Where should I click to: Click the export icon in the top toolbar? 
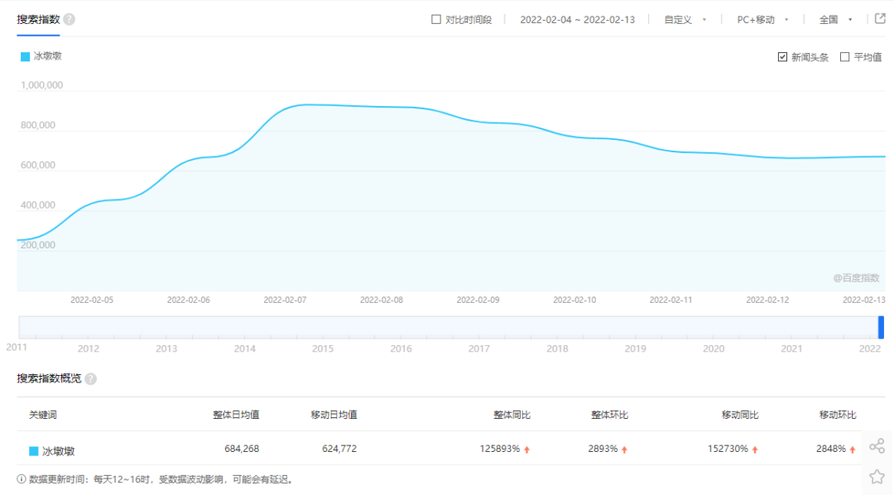click(x=879, y=18)
